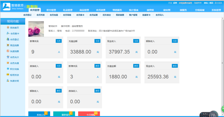Click 今天 badge on 新增会员 card
Image resolution: width=224 pixels, height=117 pixels.
tap(59, 41)
